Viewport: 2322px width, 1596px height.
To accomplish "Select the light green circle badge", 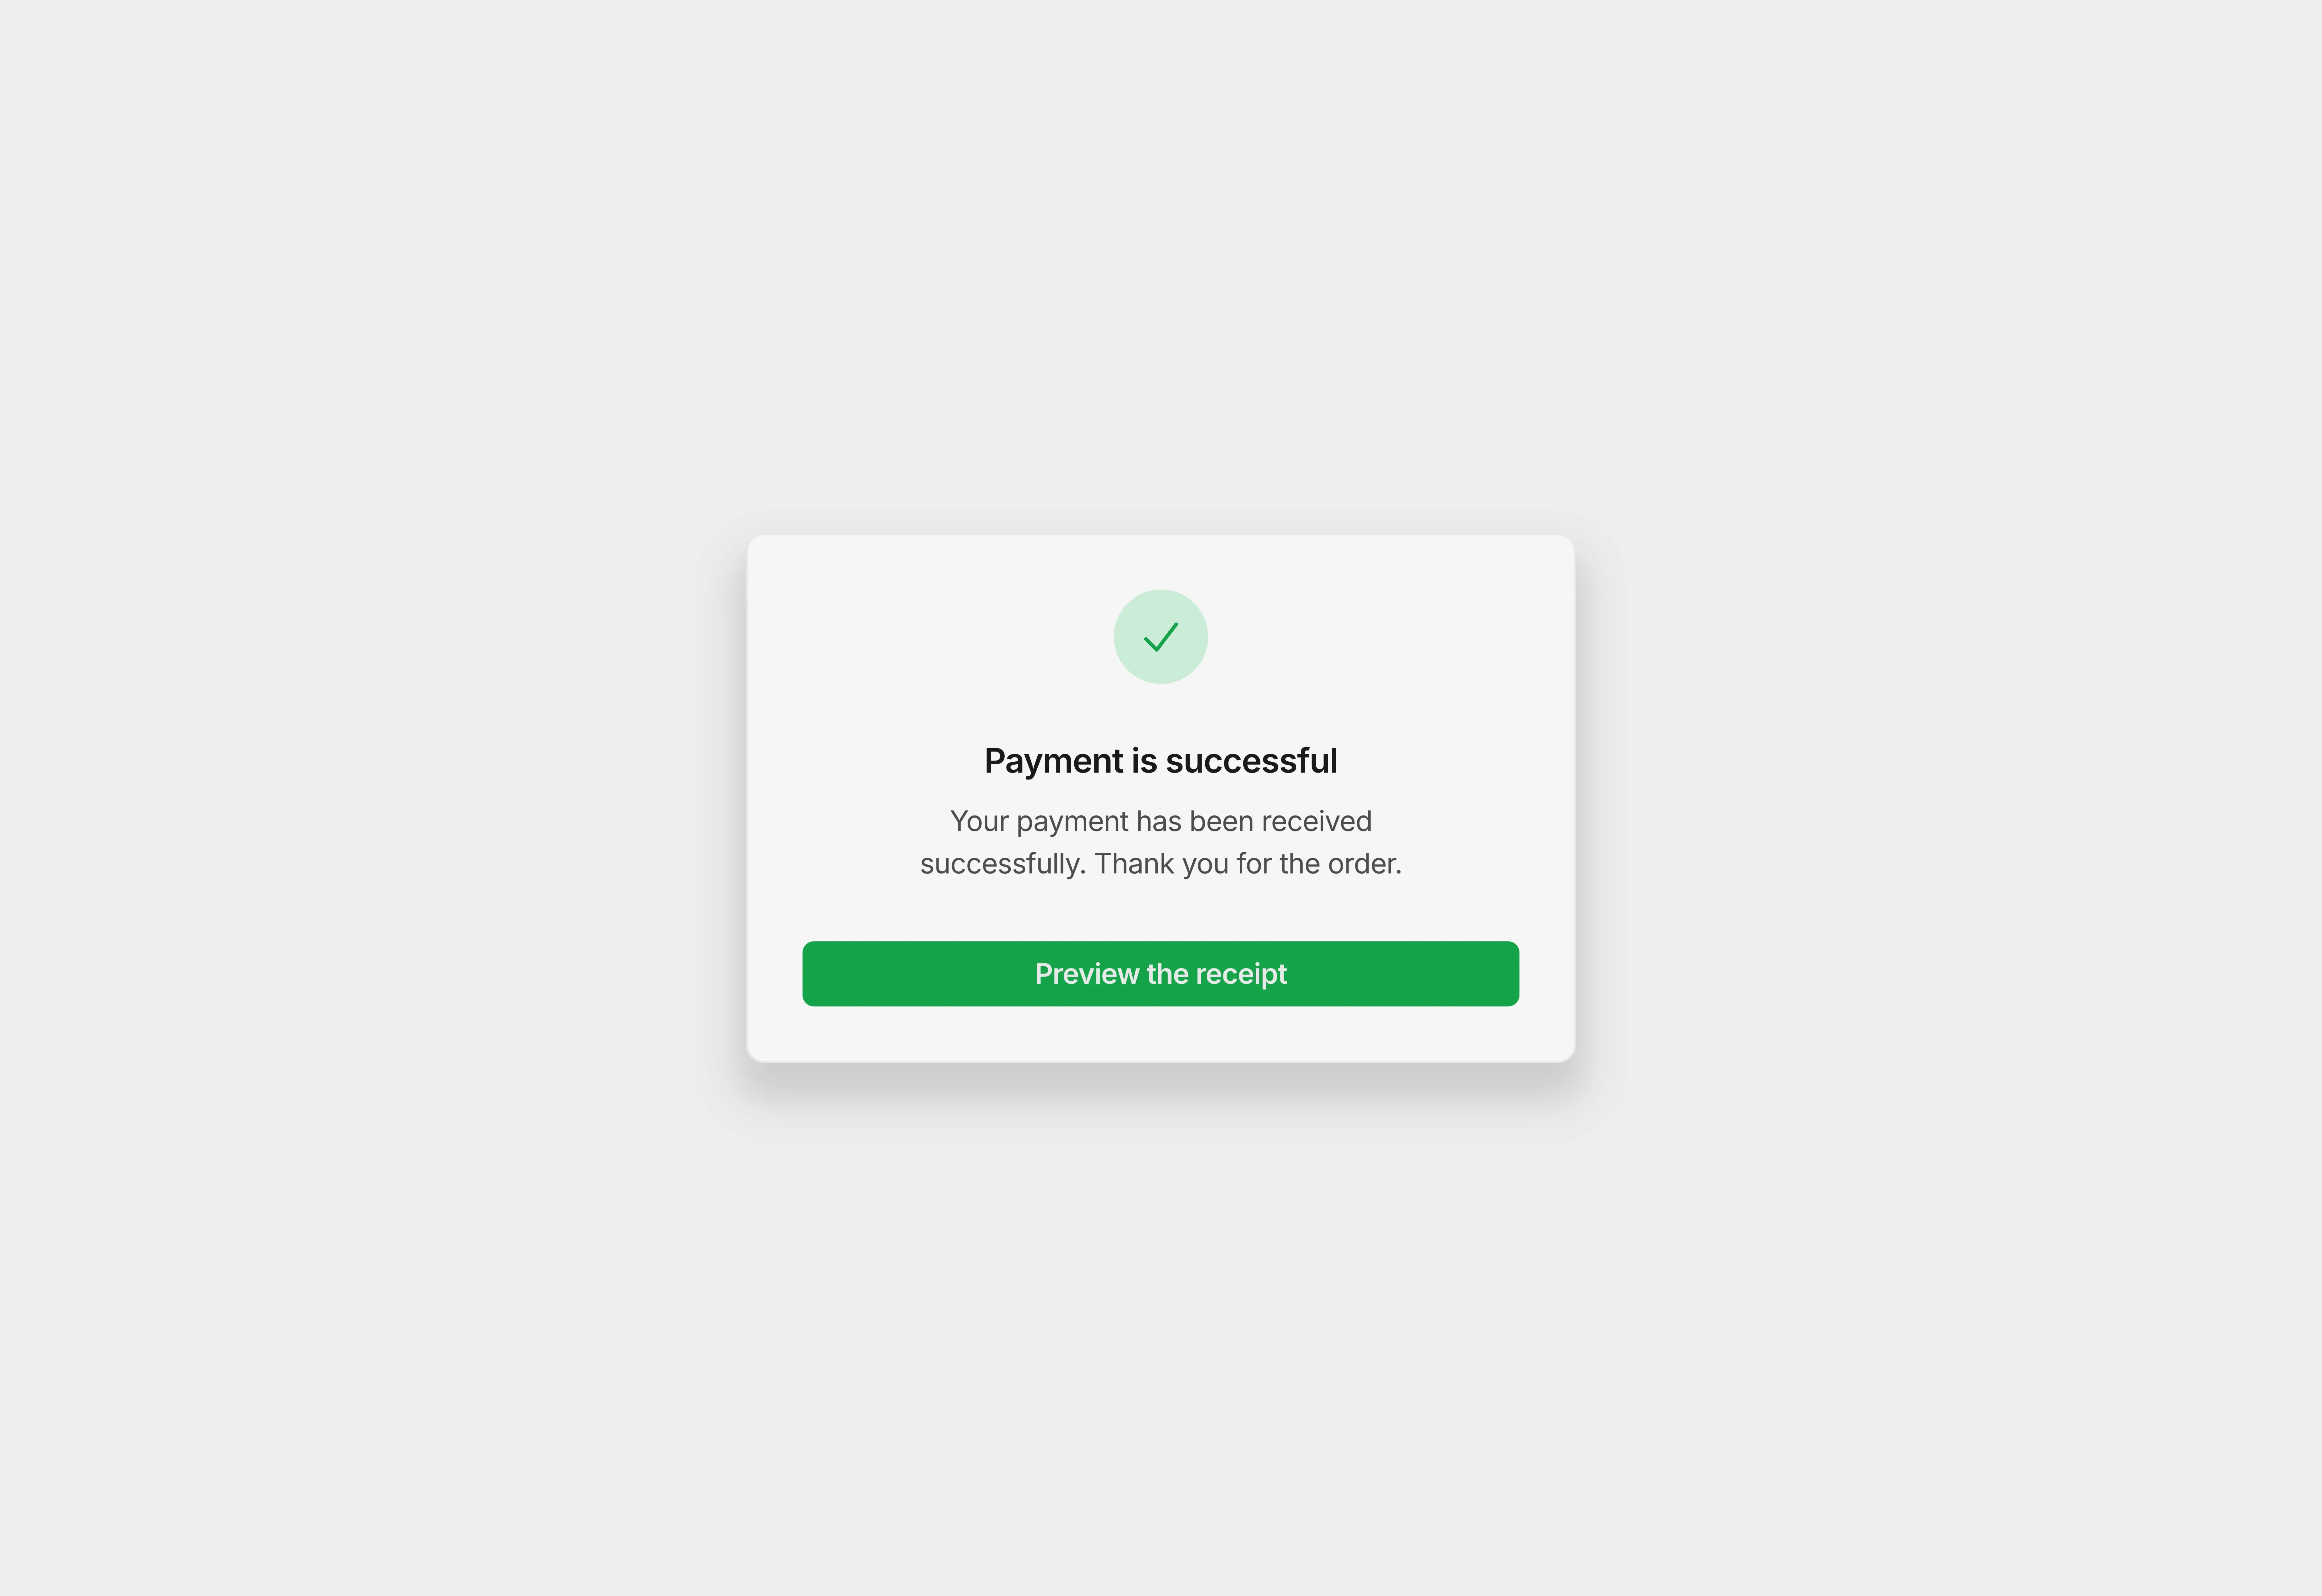I will click(1161, 637).
